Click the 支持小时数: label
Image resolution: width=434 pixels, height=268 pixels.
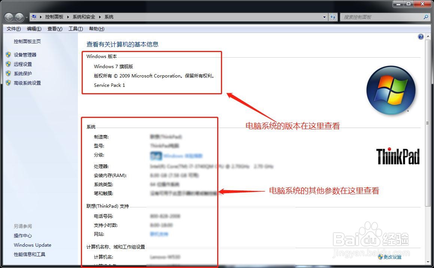106,225
